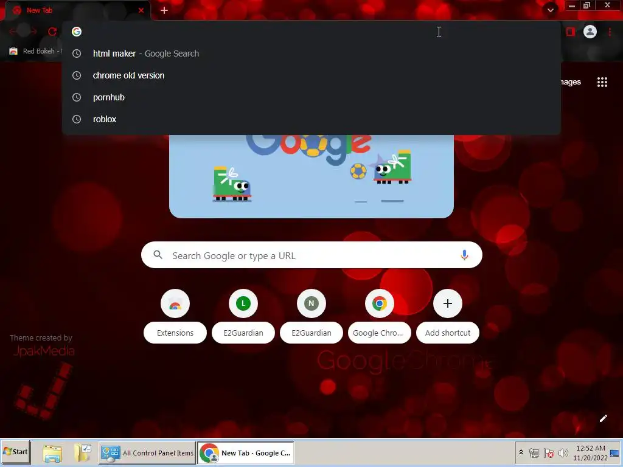Open the side panel toggle icon

point(571,32)
